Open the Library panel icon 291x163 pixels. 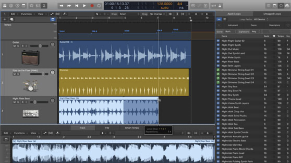(5, 6)
